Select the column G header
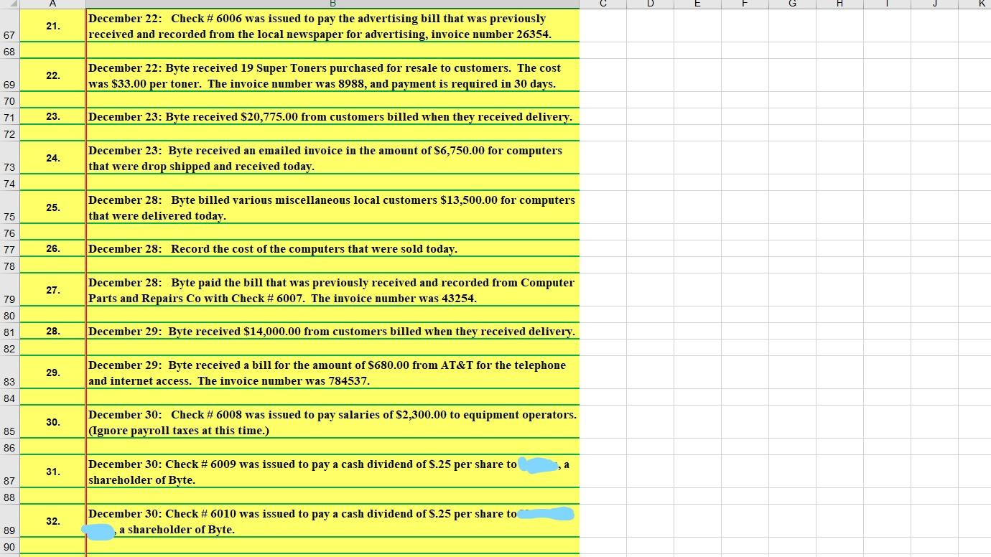991x557 pixels. pyautogui.click(x=792, y=4)
